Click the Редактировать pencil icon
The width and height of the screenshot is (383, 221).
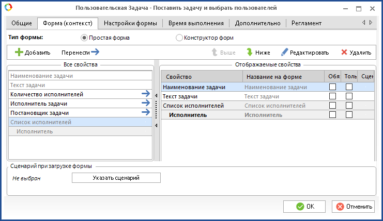[284, 53]
